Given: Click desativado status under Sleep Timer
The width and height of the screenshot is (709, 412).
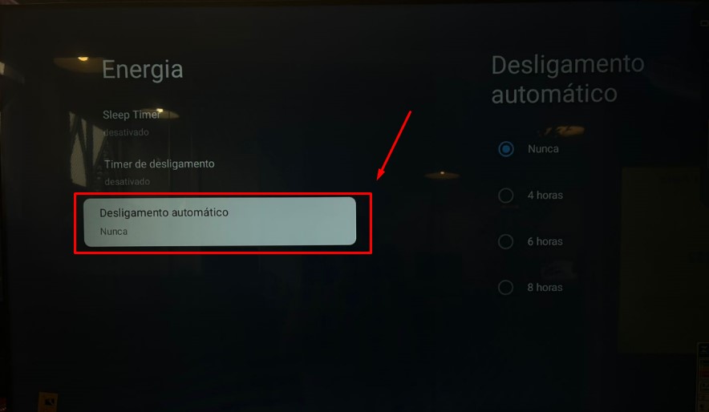Looking at the screenshot, I should [x=126, y=132].
